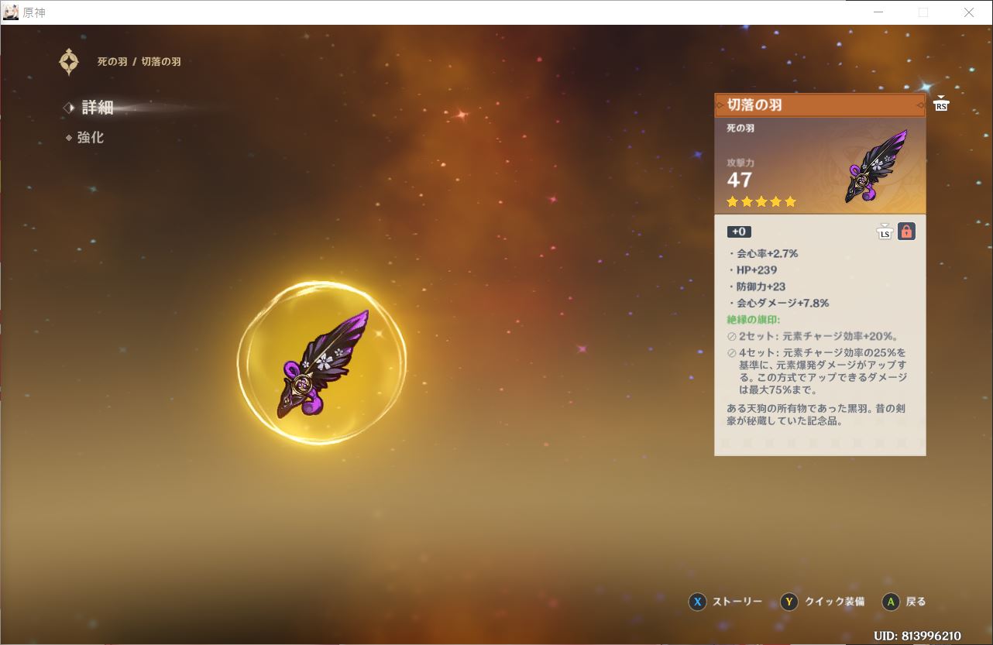The width and height of the screenshot is (993, 645).
Task: Click the glowing feather artifact model
Action: coord(322,363)
